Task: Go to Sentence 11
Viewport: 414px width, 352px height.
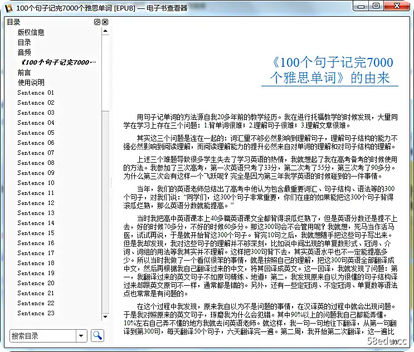Action: tap(36, 193)
